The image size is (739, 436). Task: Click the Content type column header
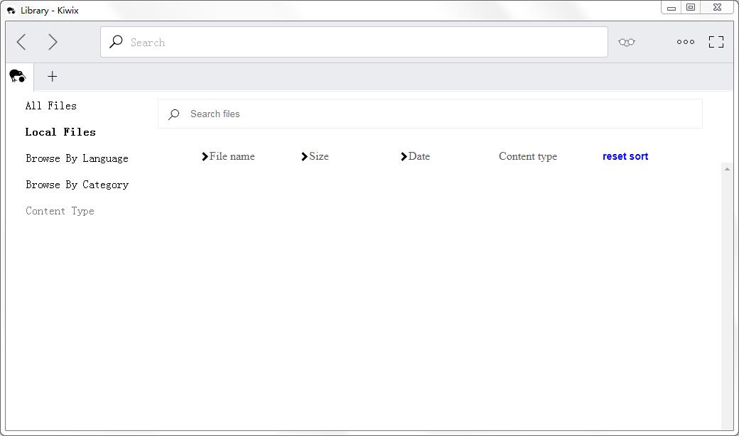click(x=527, y=157)
